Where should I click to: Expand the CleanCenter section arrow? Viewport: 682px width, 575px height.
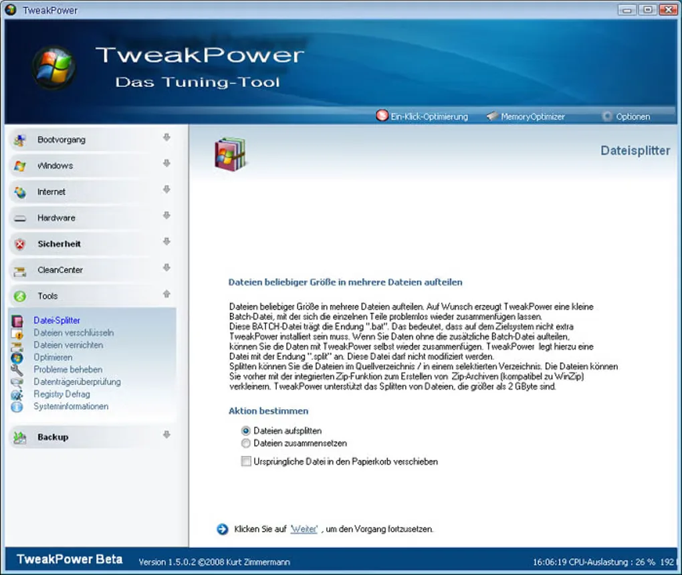coord(166,268)
